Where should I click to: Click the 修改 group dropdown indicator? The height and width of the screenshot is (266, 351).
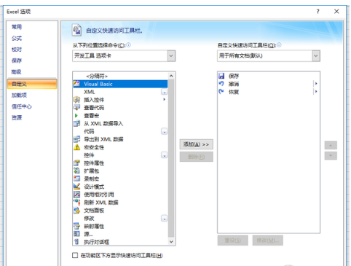pyautogui.click(x=165, y=219)
